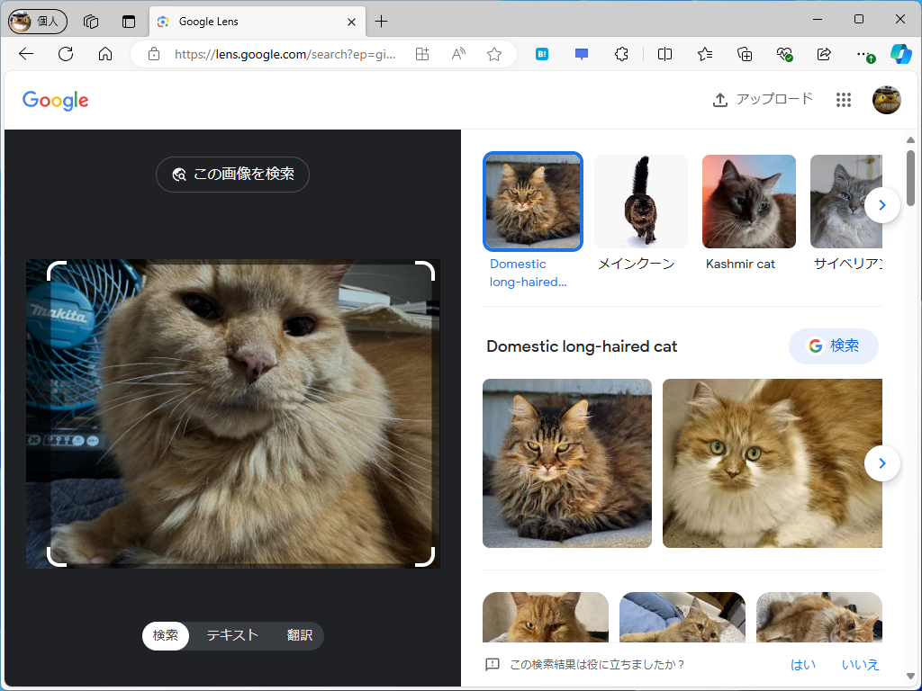Open the Collections icon
The image size is (922, 691).
click(745, 54)
